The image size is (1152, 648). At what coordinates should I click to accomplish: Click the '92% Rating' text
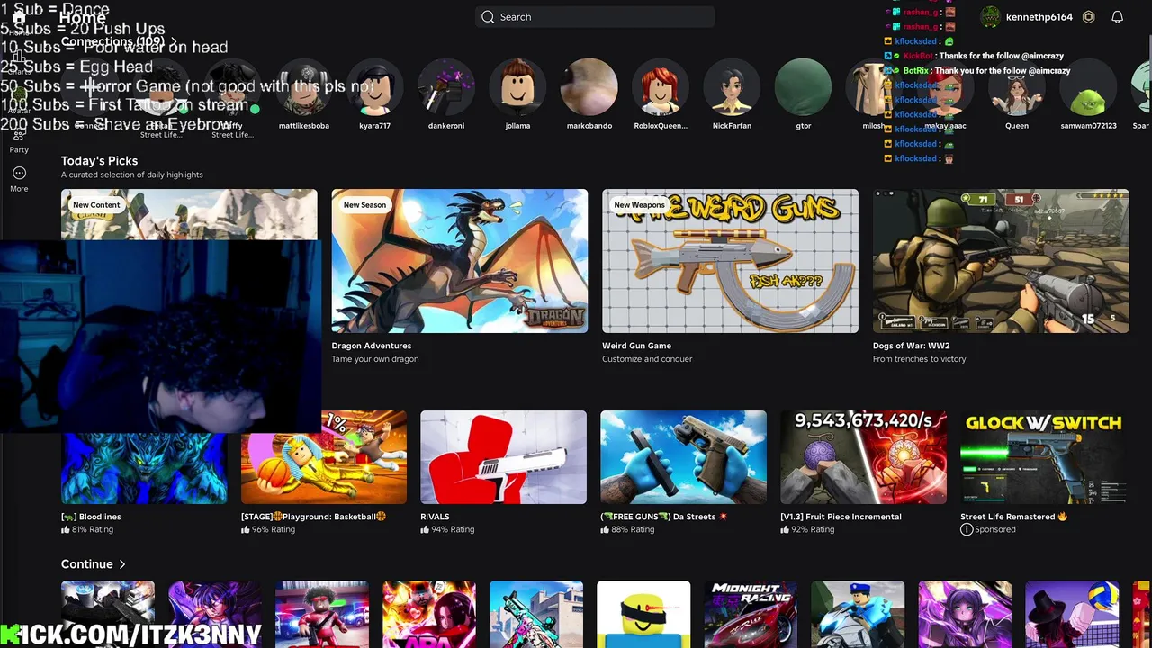813,529
